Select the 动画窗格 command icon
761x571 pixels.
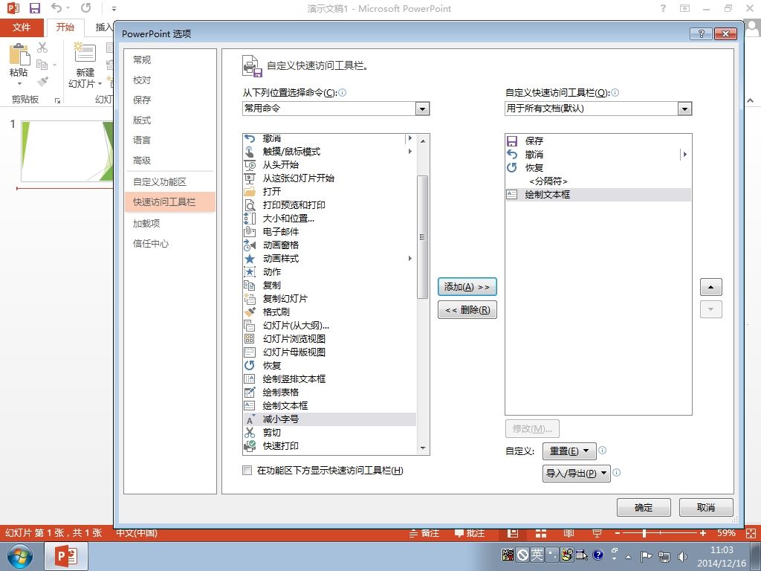250,245
